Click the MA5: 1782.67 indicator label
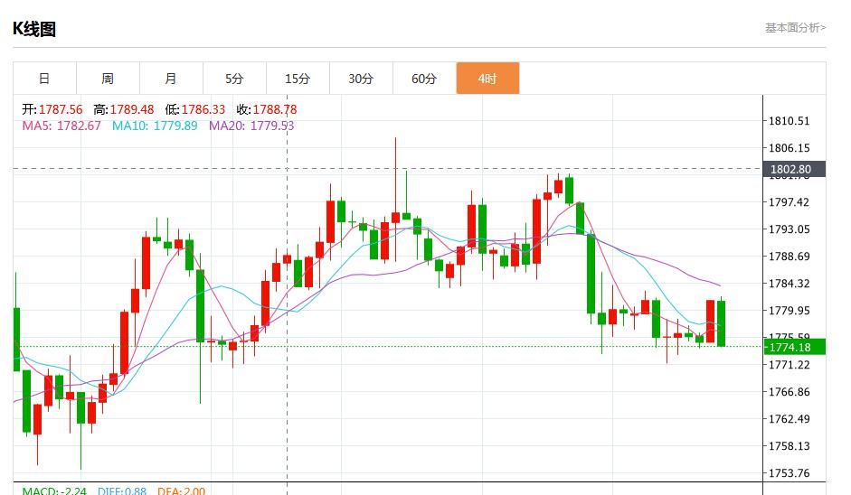This screenshot has height=495, width=851. pyautogui.click(x=61, y=126)
